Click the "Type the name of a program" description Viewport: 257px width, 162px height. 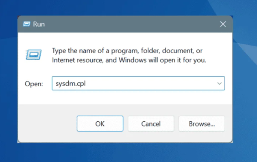coord(129,55)
